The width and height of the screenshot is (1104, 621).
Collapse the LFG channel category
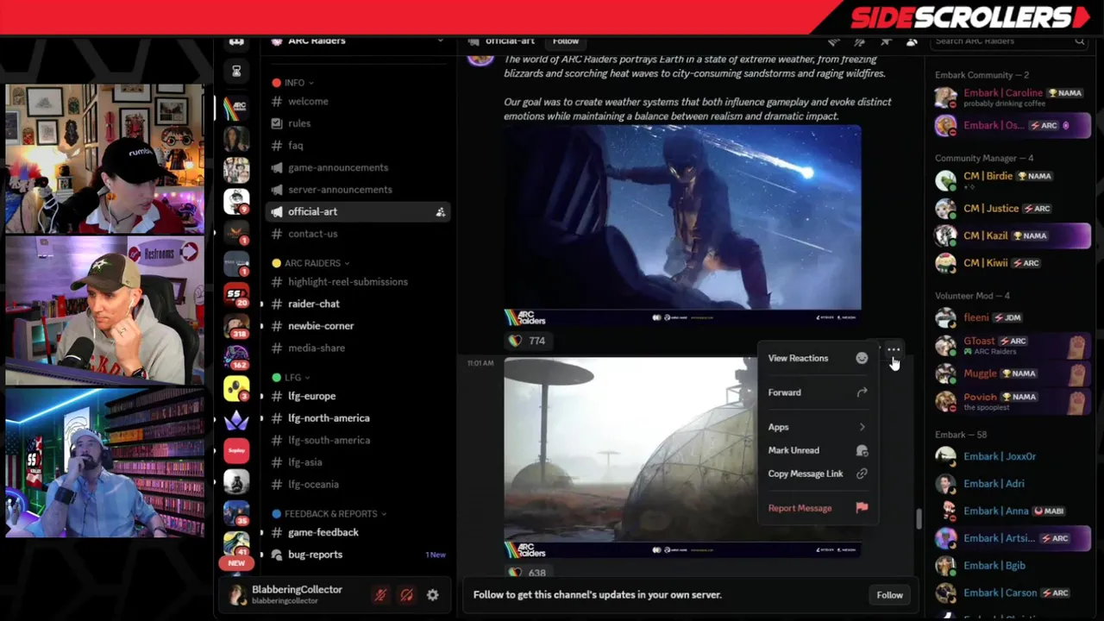(x=296, y=378)
